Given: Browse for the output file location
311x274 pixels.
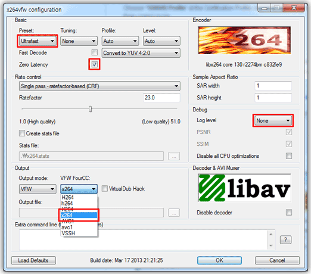Looking at the screenshot, I should coord(174,213).
